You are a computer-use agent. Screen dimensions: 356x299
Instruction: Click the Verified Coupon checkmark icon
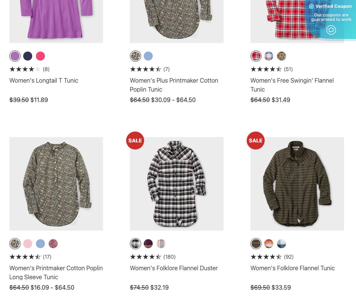(x=311, y=6)
